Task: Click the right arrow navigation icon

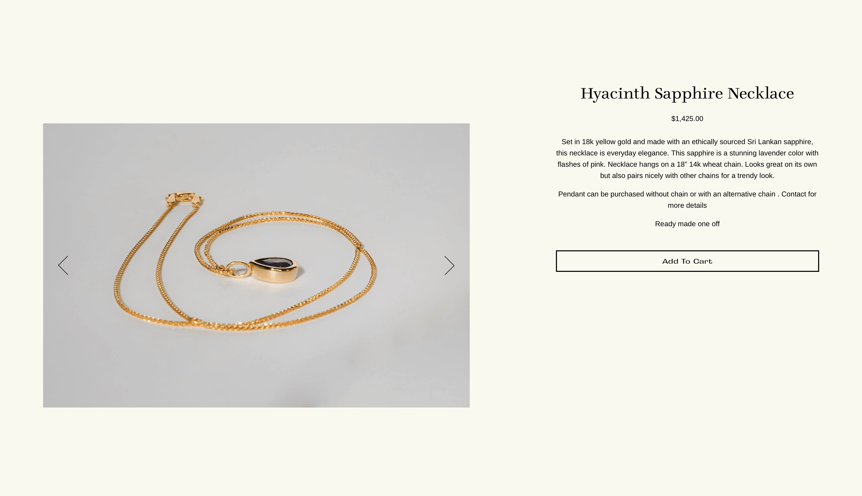Action: 449,265
